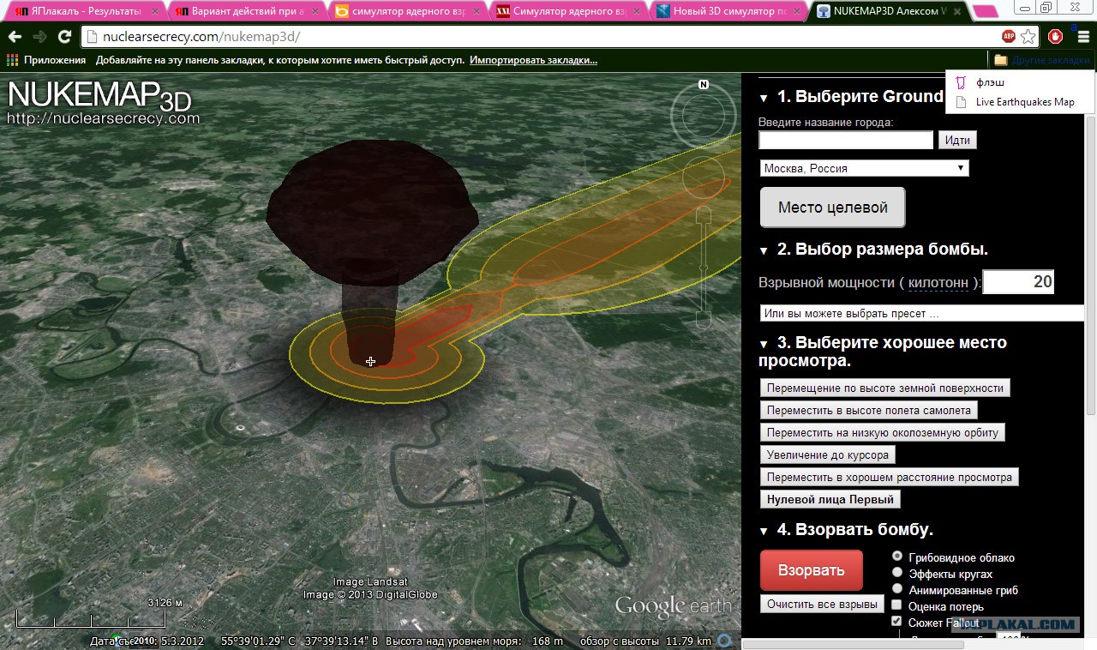The width and height of the screenshot is (1097, 650).
Task: Bookmark page with the star icon
Action: pyautogui.click(x=1028, y=37)
